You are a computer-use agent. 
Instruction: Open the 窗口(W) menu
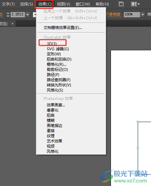click(x=83, y=4)
